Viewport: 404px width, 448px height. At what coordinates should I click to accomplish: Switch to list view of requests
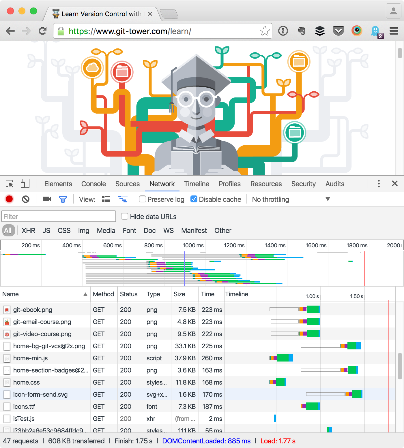point(106,199)
